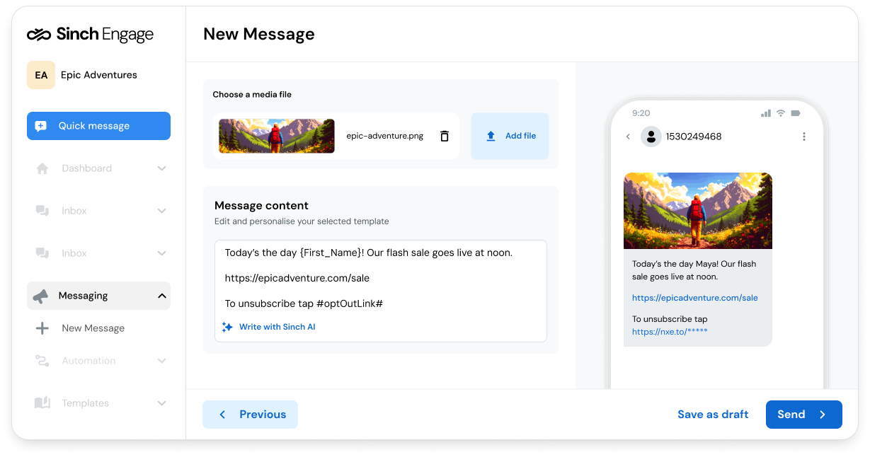Viewport: 870px width, 457px height.
Task: Click the Sinch Engage logo
Action: [90, 33]
